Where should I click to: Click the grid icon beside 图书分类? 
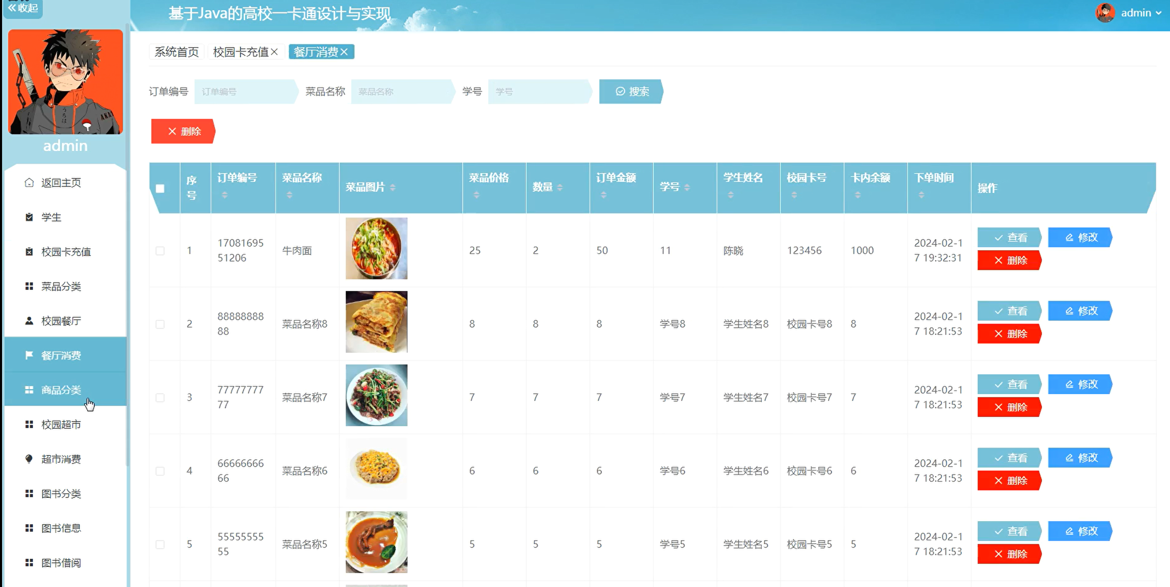click(29, 493)
